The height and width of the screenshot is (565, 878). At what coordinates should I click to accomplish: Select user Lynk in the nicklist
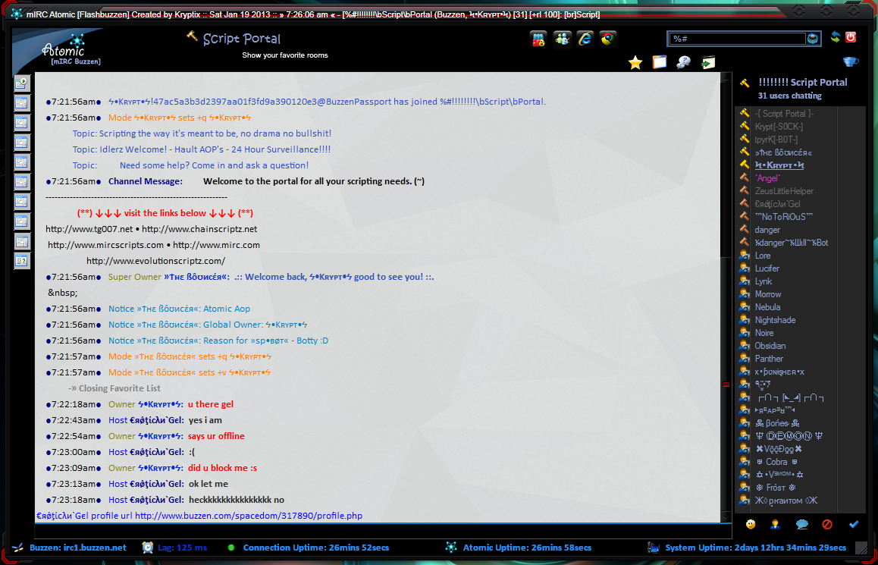[x=764, y=281]
